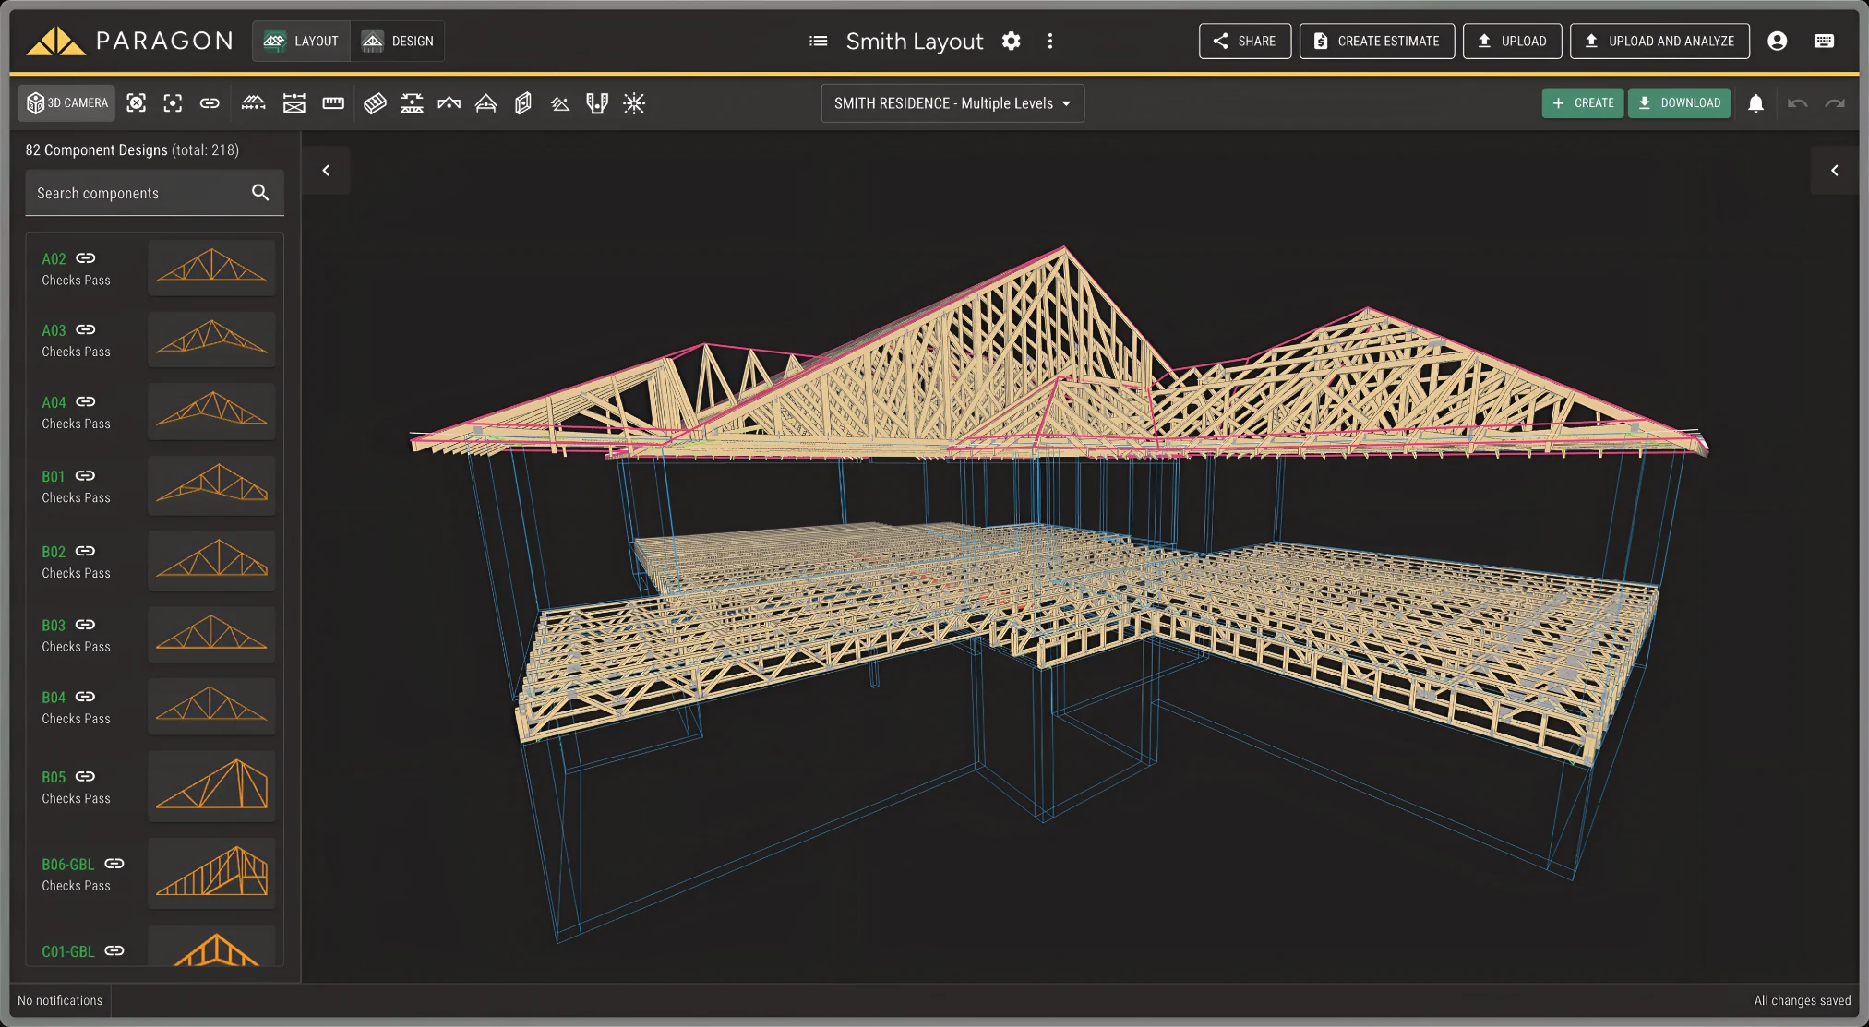The image size is (1869, 1027).
Task: Open the SMITH RESIDENCE Multiple Levels dropdown
Action: click(952, 103)
